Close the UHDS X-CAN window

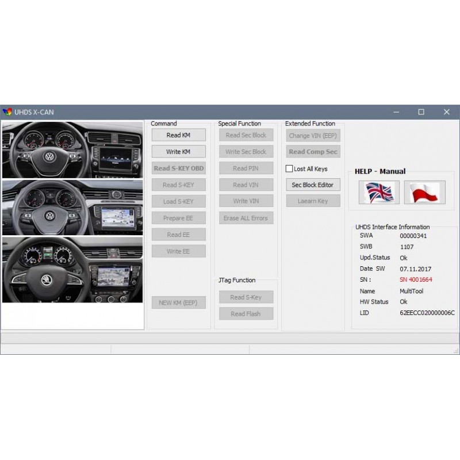(446, 112)
